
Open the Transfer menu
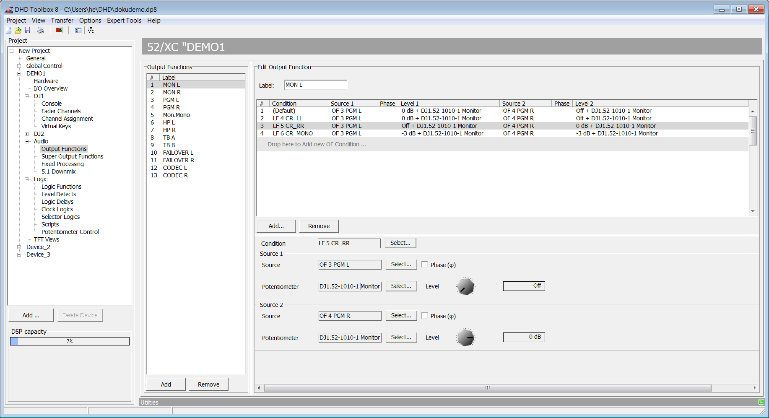(x=62, y=20)
